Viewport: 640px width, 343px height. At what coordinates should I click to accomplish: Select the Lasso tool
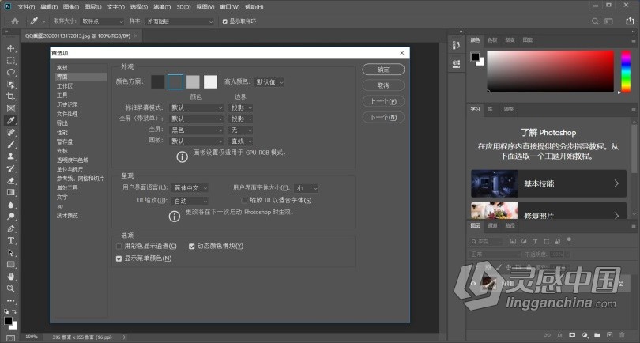pyautogui.click(x=11, y=73)
